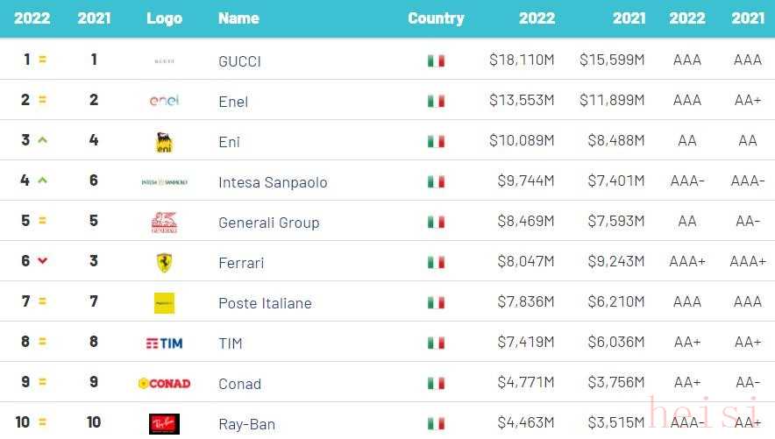Click the Logo column header
This screenshot has height=439, width=775.
coord(164,18)
